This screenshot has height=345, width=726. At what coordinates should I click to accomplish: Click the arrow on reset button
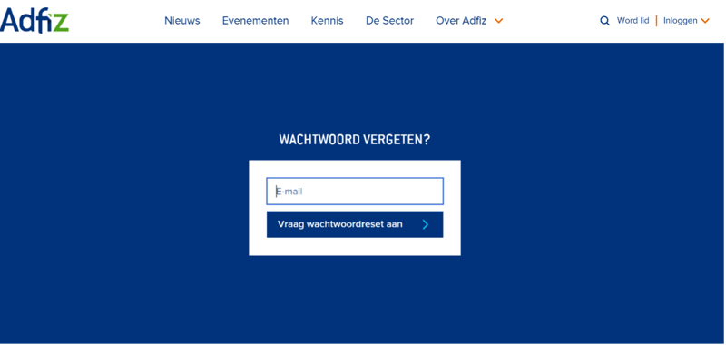pyautogui.click(x=426, y=224)
